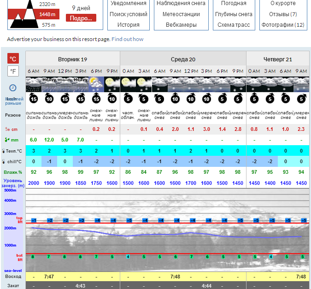Click Tuesday 6 PM wind arrow 15
Screen dimensions: 311x289
click(x=96, y=98)
